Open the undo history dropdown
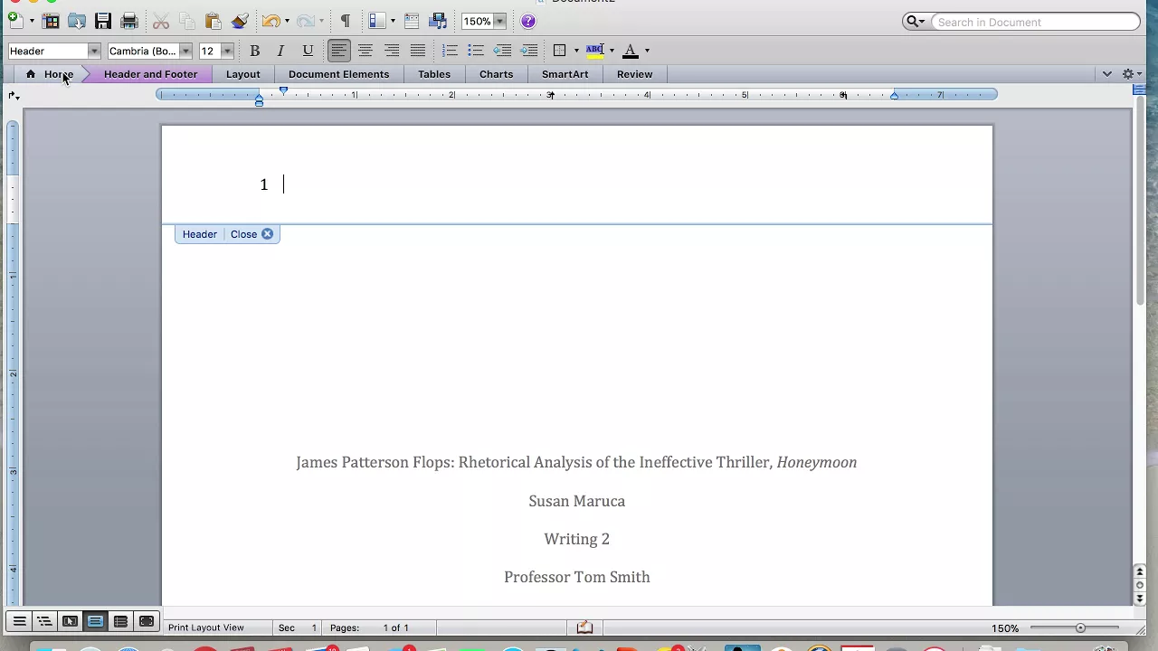1158x651 pixels. [287, 21]
